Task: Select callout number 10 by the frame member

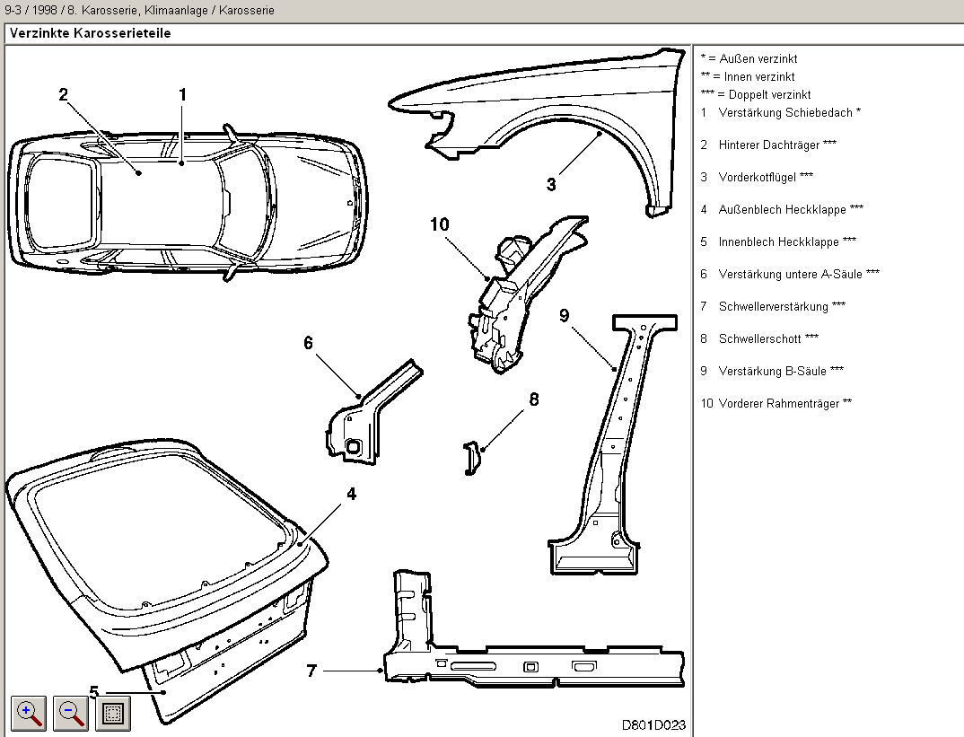Action: [440, 224]
